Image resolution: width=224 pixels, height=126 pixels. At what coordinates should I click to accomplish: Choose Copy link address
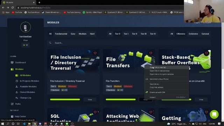[167, 87]
